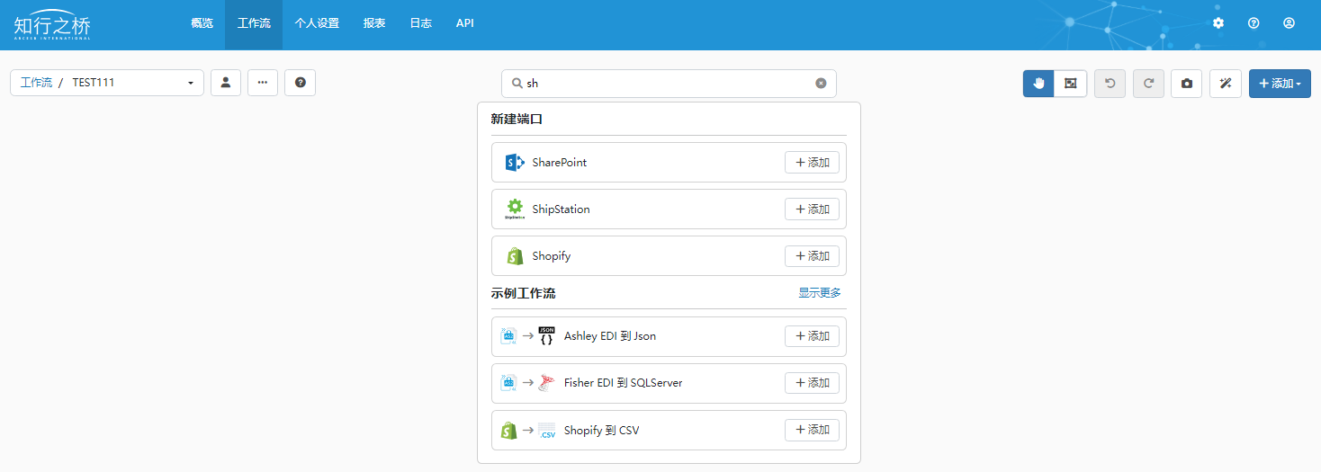The width and height of the screenshot is (1321, 472).
Task: Click the 知行之桥 logo
Action: [x=52, y=25]
